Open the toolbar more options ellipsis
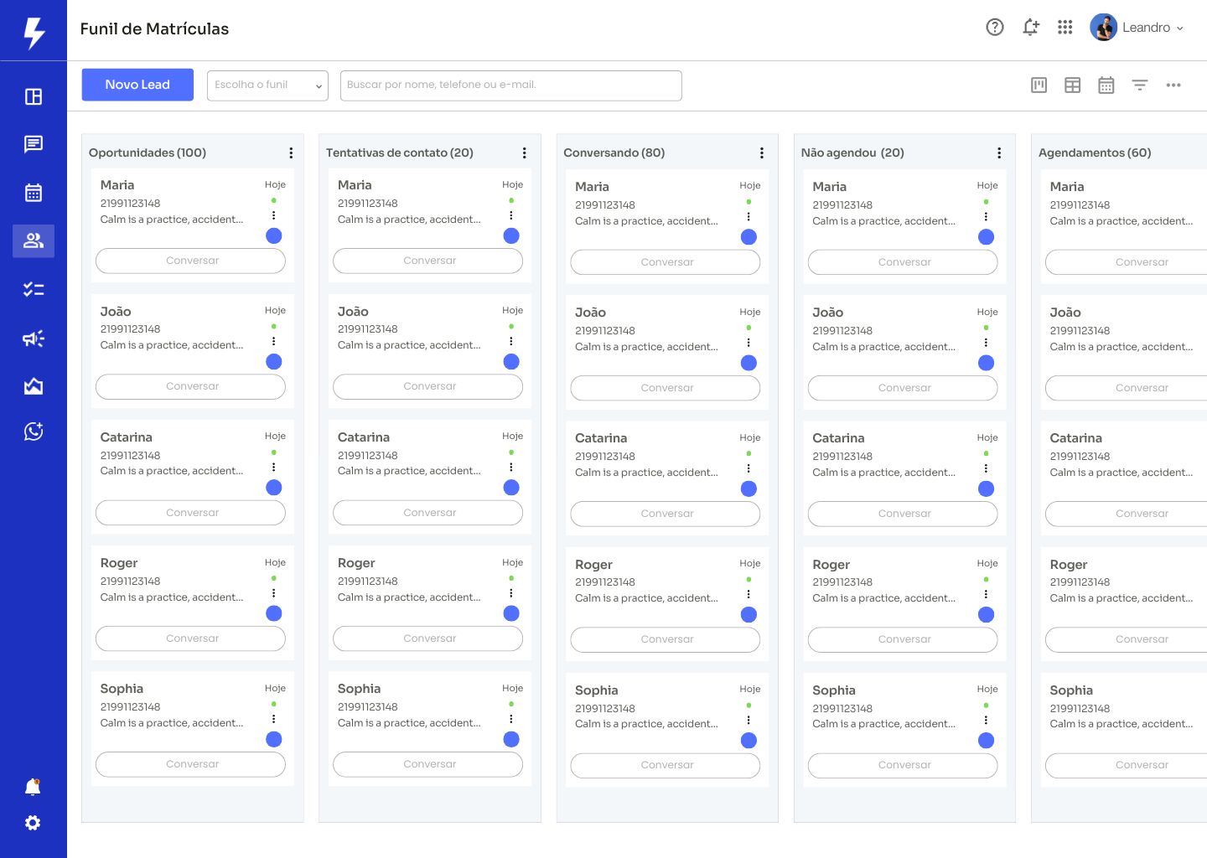 pyautogui.click(x=1173, y=85)
